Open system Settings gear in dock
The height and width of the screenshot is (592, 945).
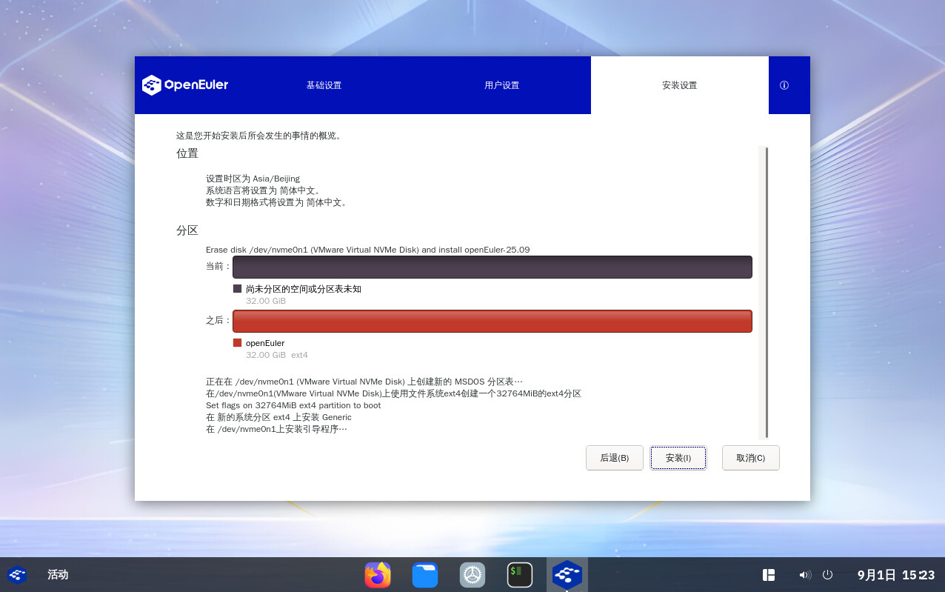tap(472, 575)
